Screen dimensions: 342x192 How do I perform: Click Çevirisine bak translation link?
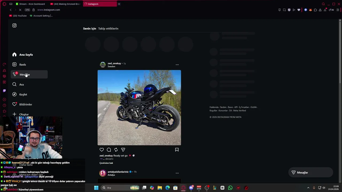pos(106,163)
